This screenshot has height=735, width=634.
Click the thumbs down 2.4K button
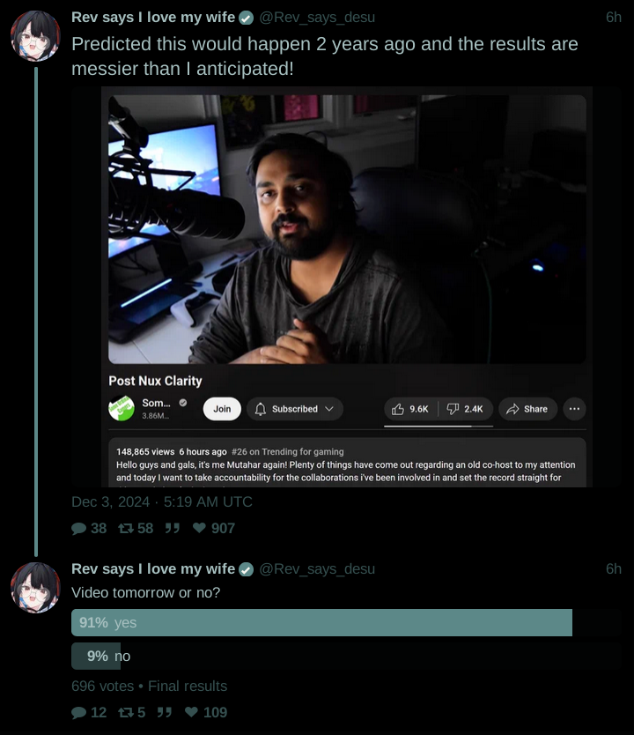466,409
